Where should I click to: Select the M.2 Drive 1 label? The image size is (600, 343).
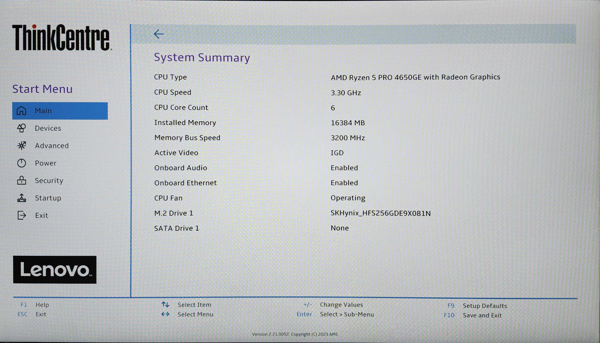pyautogui.click(x=174, y=213)
